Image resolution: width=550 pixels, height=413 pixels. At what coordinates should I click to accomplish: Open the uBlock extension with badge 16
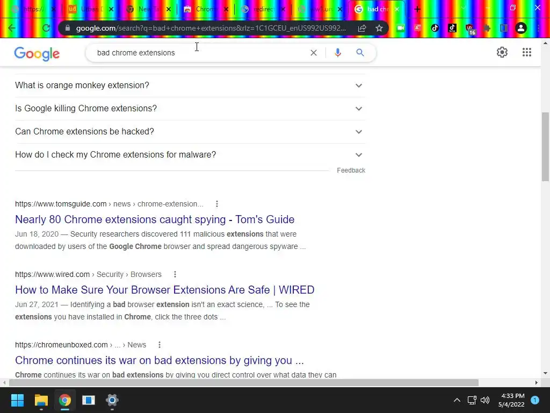(x=470, y=29)
